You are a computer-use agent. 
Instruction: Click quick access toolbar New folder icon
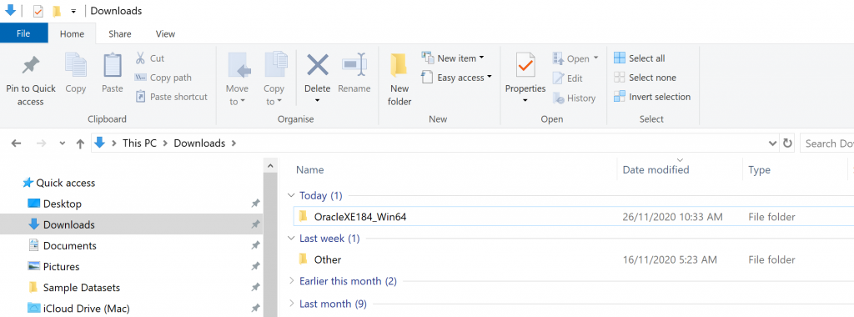tap(56, 11)
